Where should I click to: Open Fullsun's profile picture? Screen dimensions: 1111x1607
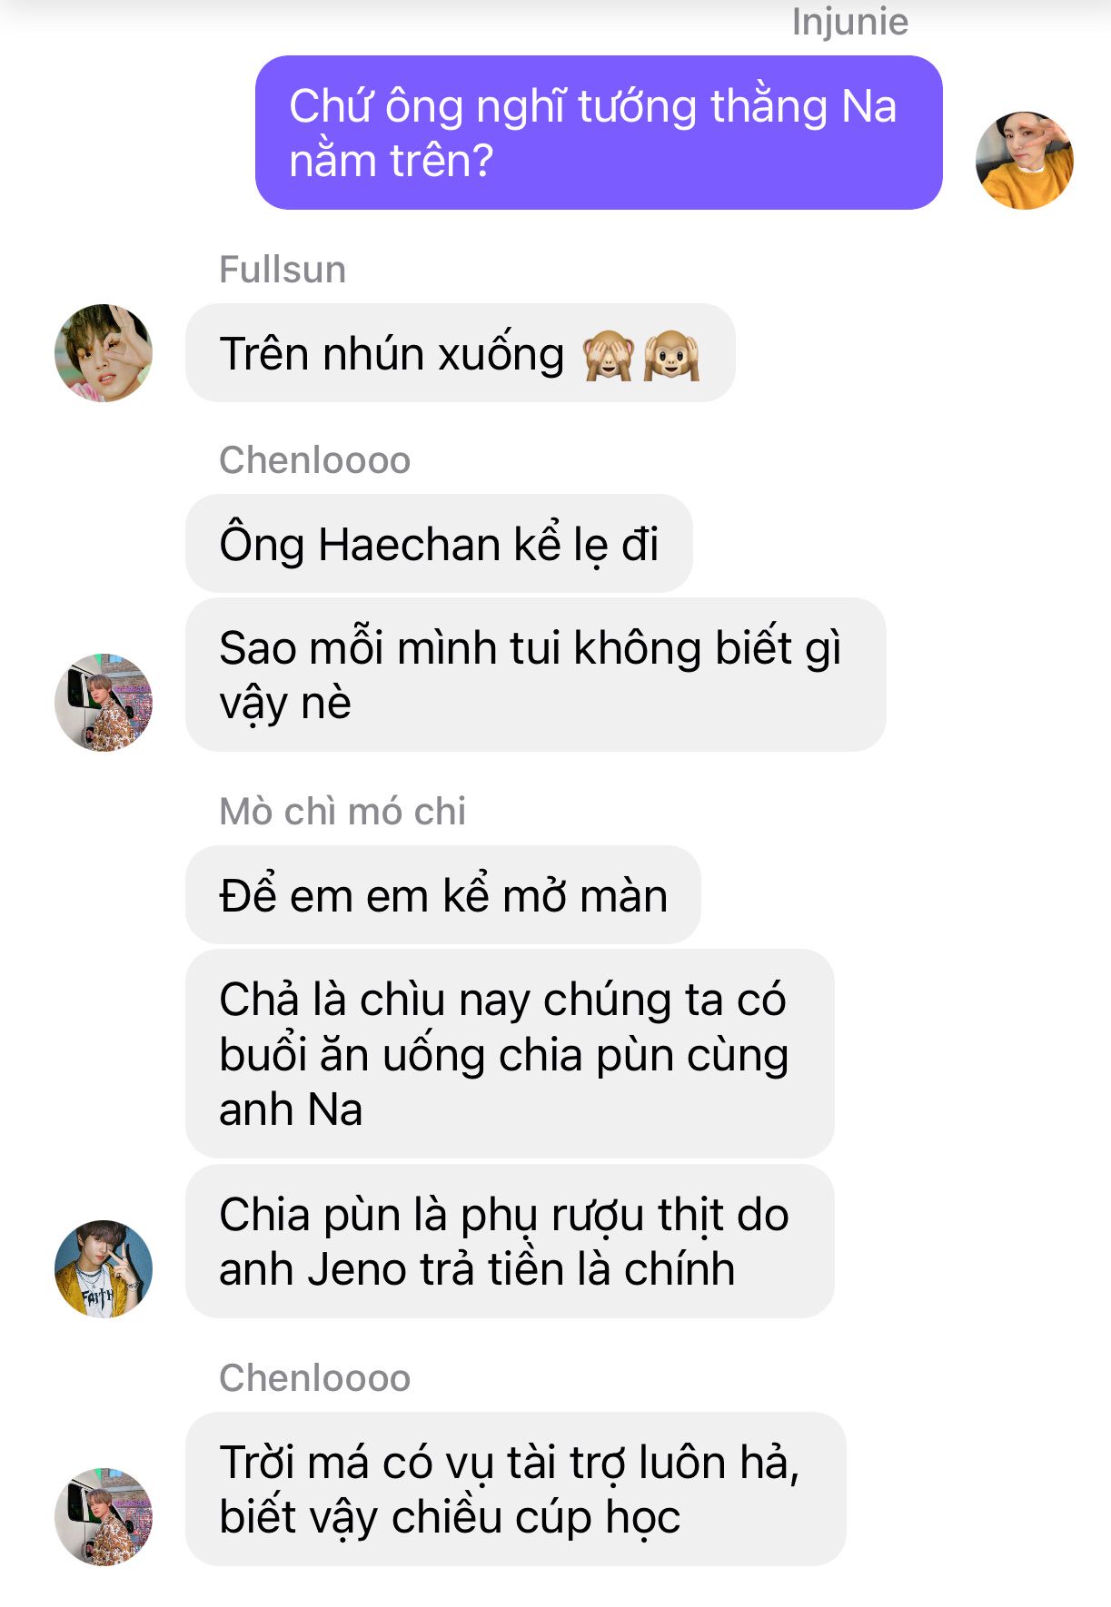pos(104,353)
